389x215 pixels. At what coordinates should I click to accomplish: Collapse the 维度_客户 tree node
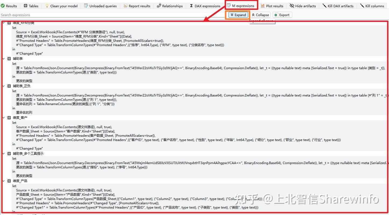click(x=3, y=117)
